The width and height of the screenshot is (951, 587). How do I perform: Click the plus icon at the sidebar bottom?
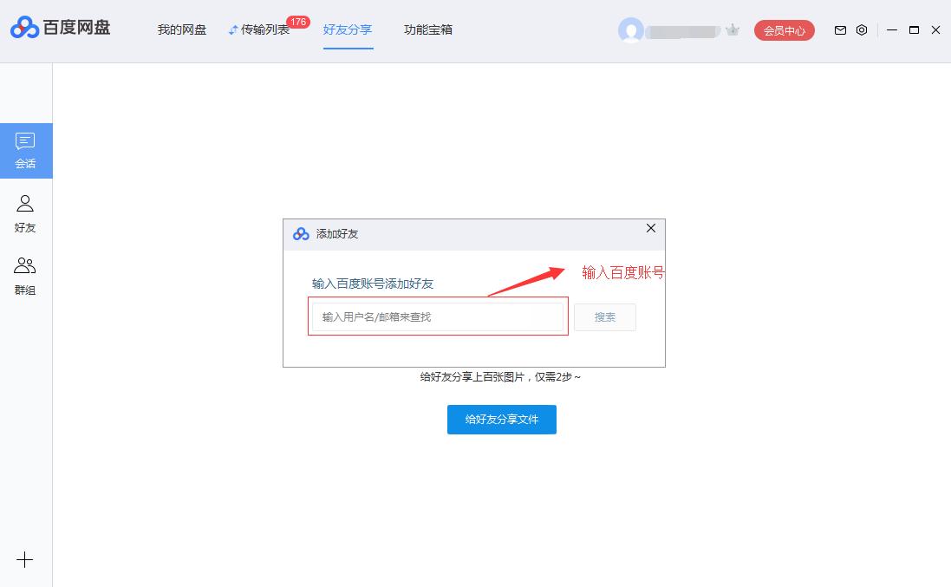tap(25, 560)
